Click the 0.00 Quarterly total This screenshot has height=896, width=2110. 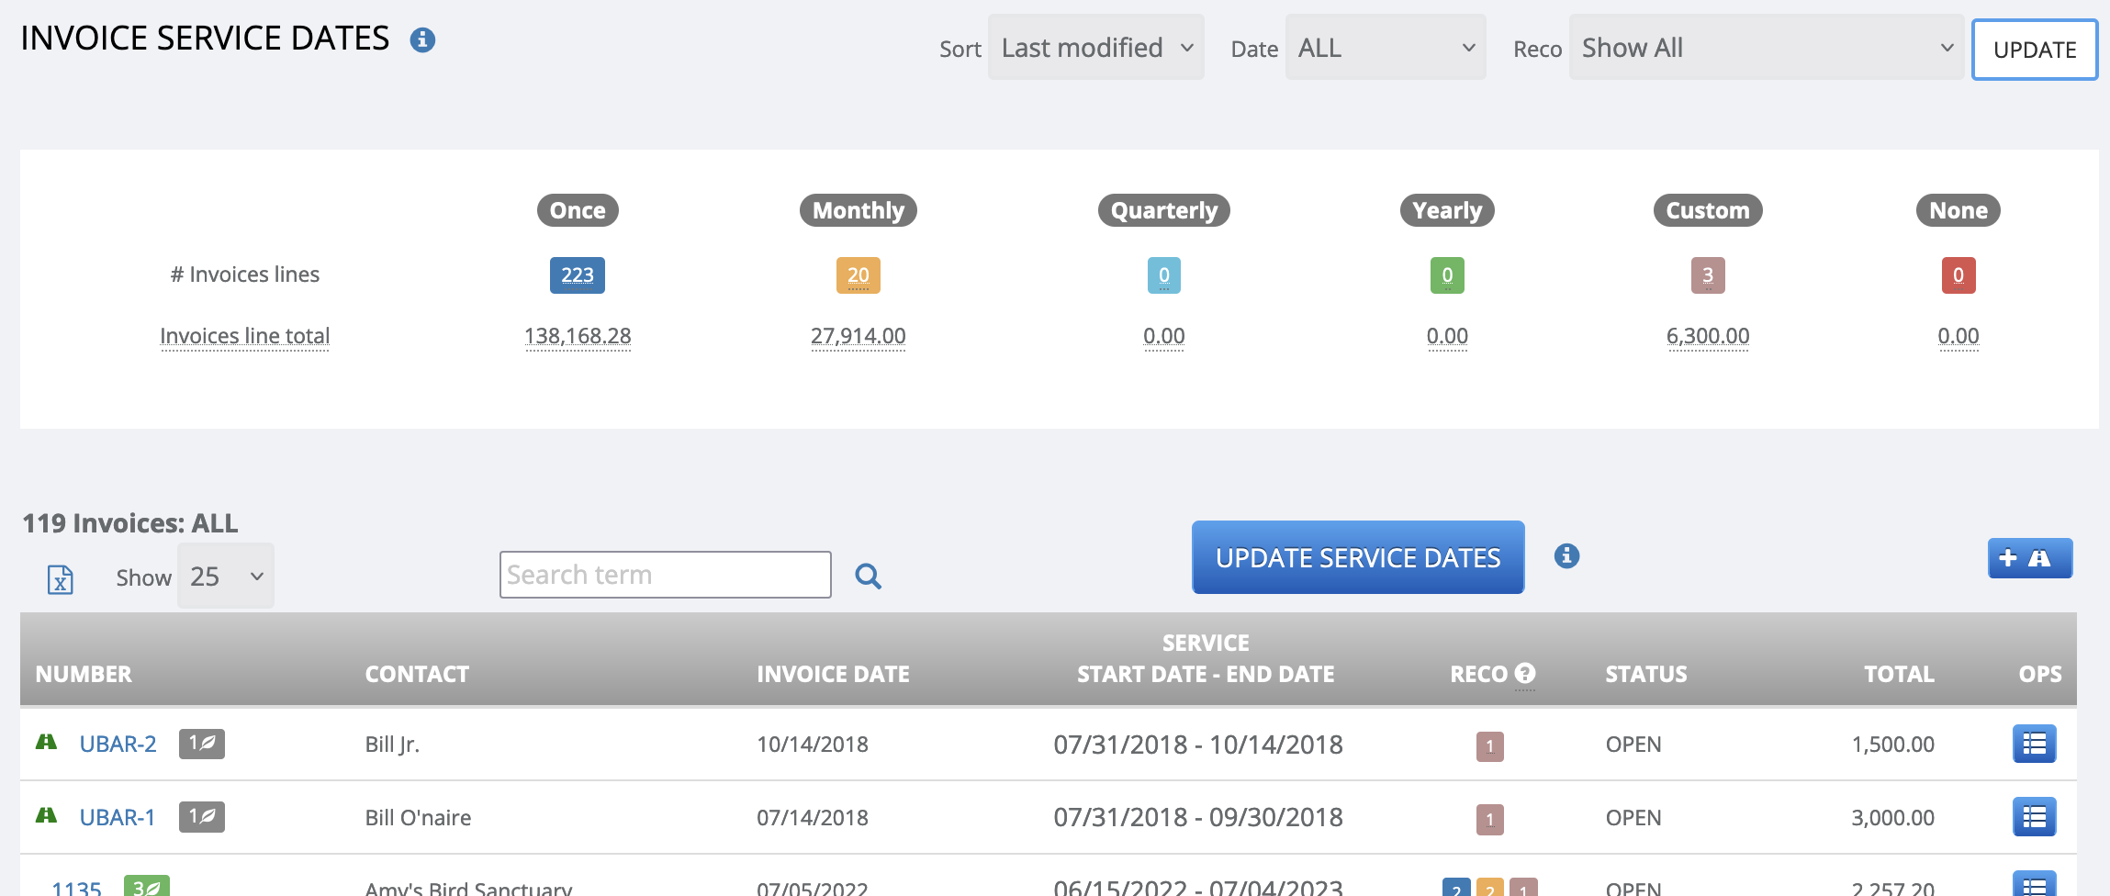pos(1164,336)
